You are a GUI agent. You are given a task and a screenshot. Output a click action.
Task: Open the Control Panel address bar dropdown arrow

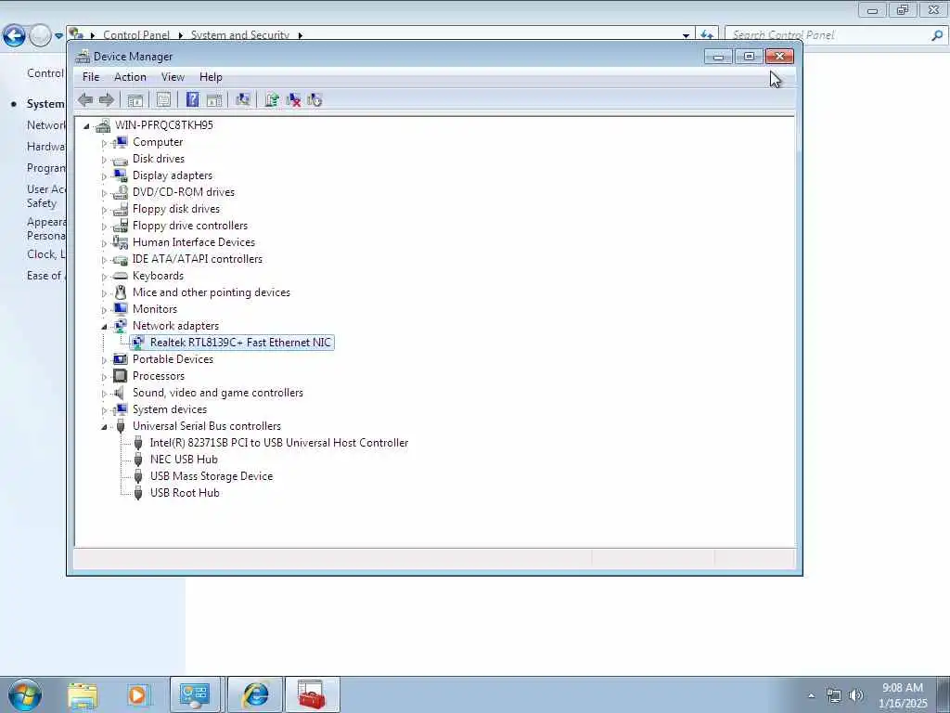tap(686, 36)
